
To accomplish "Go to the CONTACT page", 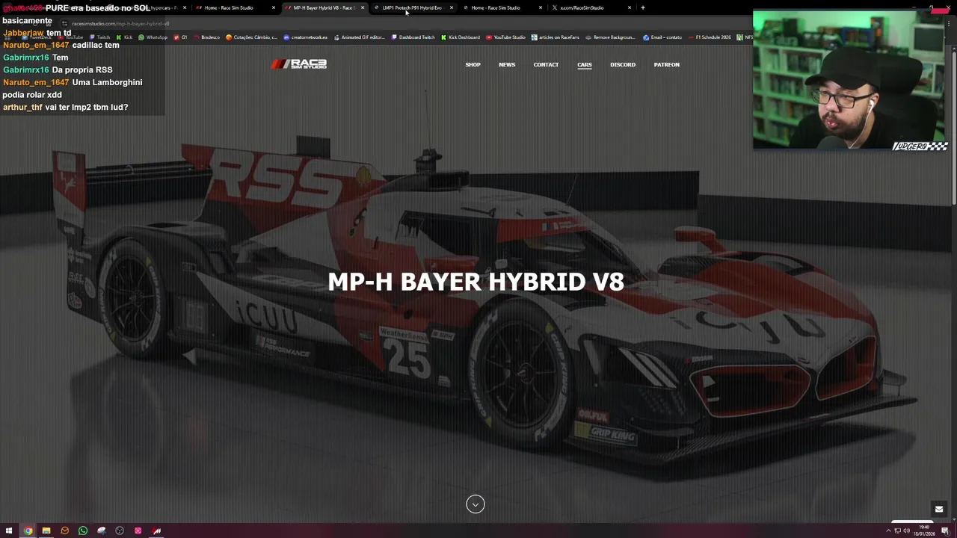I will coord(546,65).
